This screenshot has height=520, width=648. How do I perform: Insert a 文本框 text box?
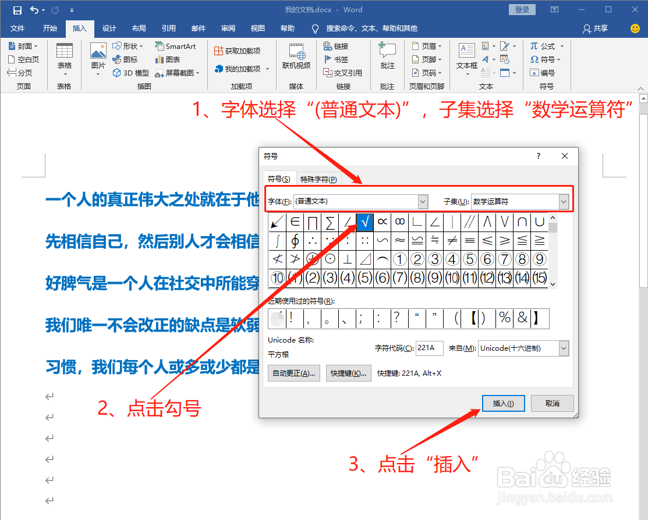coord(467,59)
